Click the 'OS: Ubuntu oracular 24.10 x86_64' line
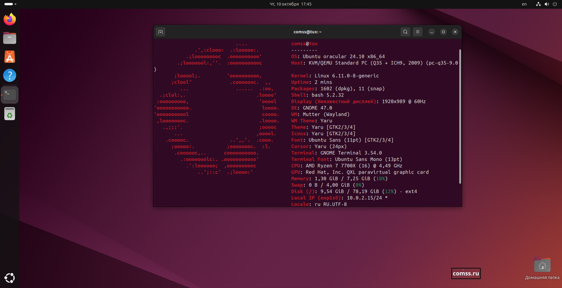This screenshot has height=288, width=562. pyautogui.click(x=338, y=57)
